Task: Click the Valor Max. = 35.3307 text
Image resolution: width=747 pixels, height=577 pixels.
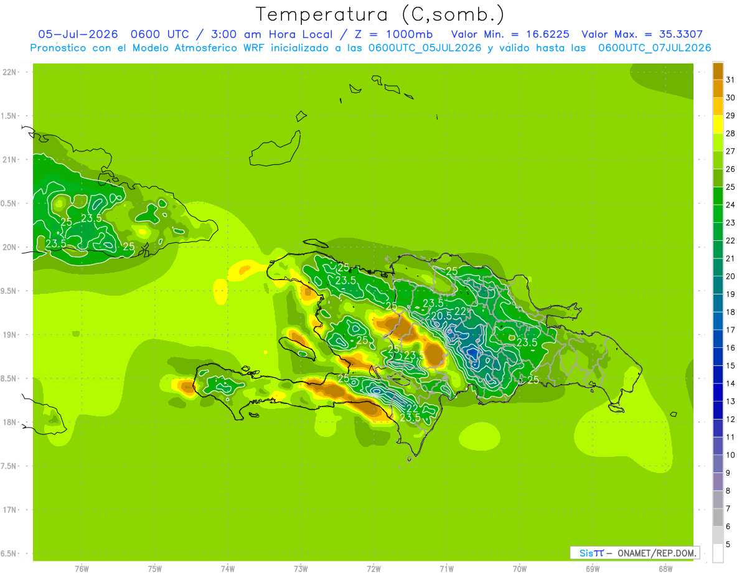Action: pos(642,34)
